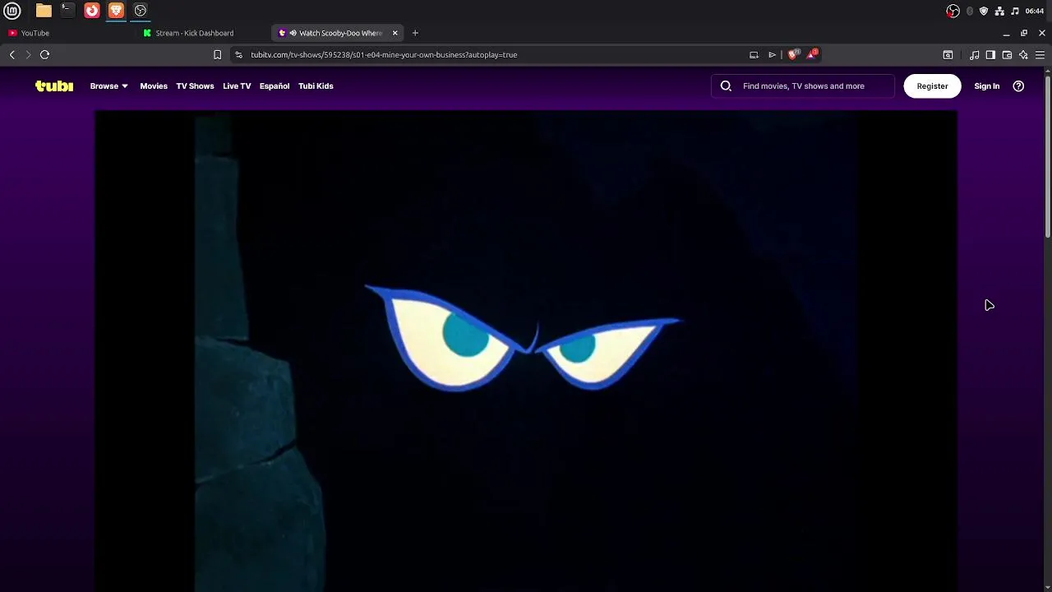The image size is (1052, 592).
Task: Click the video player to pause
Action: pos(526,351)
